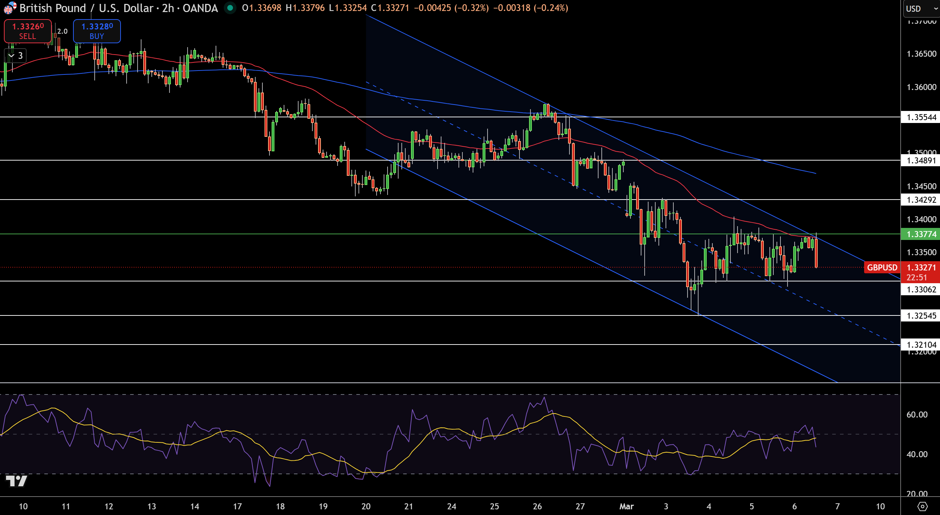Open chart settings gear icon at bottom right
940x515 pixels.
[x=922, y=506]
